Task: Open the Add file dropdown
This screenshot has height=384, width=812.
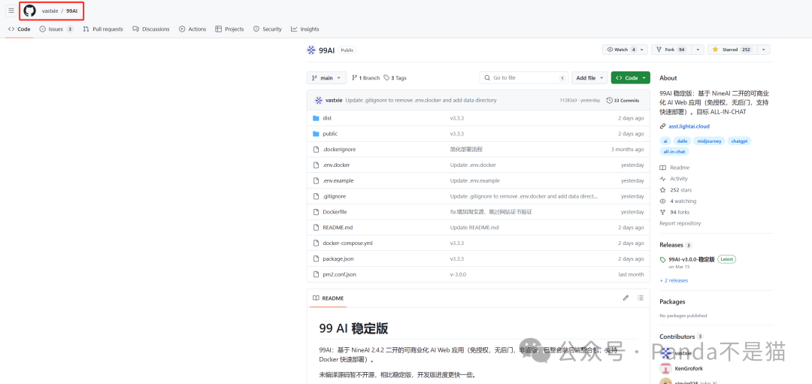Action: pyautogui.click(x=589, y=77)
